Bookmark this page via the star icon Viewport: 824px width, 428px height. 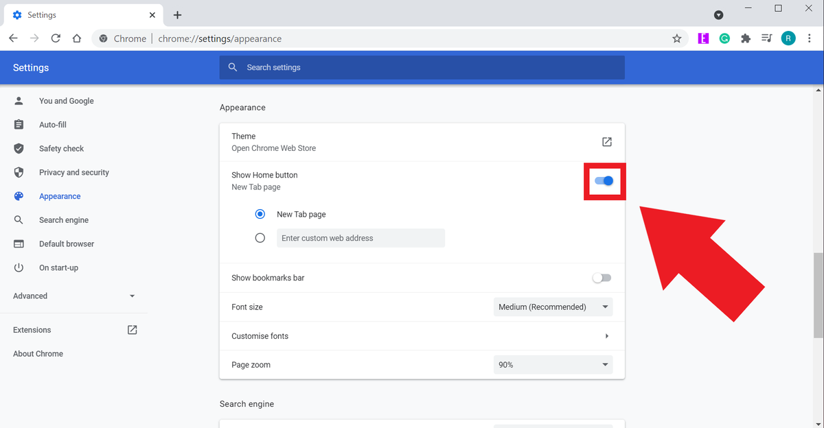[677, 38]
